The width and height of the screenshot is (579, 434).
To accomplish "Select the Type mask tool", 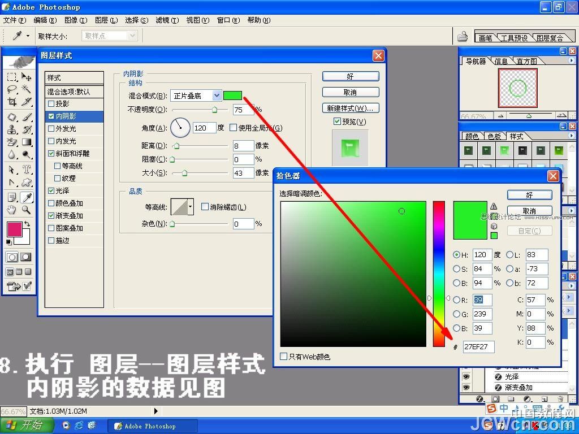I will 26,170.
